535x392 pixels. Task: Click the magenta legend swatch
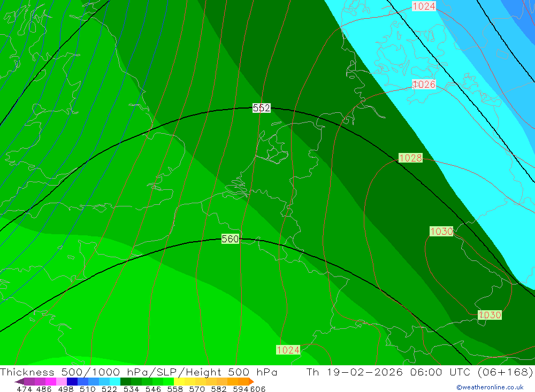click(x=51, y=381)
